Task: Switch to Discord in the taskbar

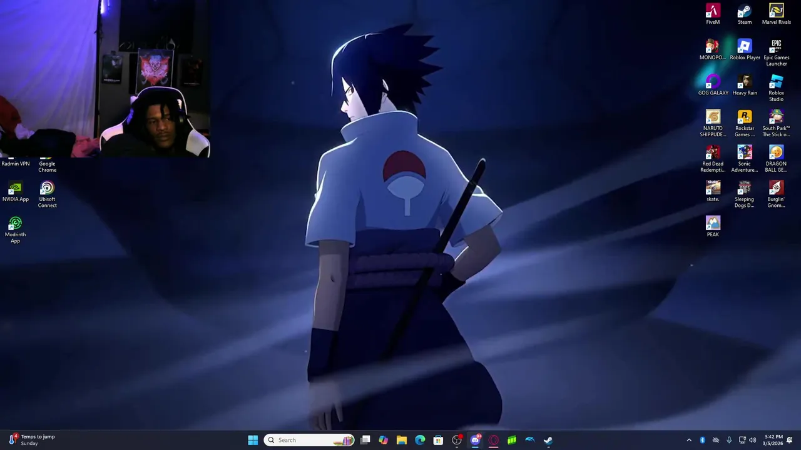Action: coord(475,440)
